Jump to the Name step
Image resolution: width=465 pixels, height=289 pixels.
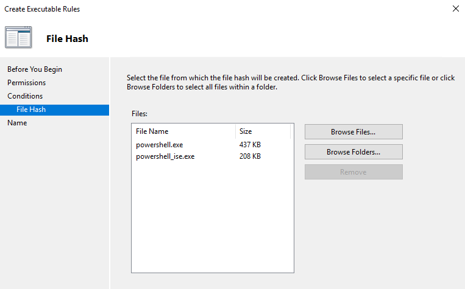click(x=17, y=123)
